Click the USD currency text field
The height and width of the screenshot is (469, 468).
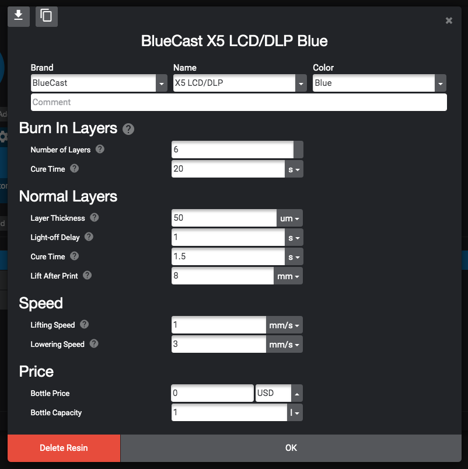[274, 393]
